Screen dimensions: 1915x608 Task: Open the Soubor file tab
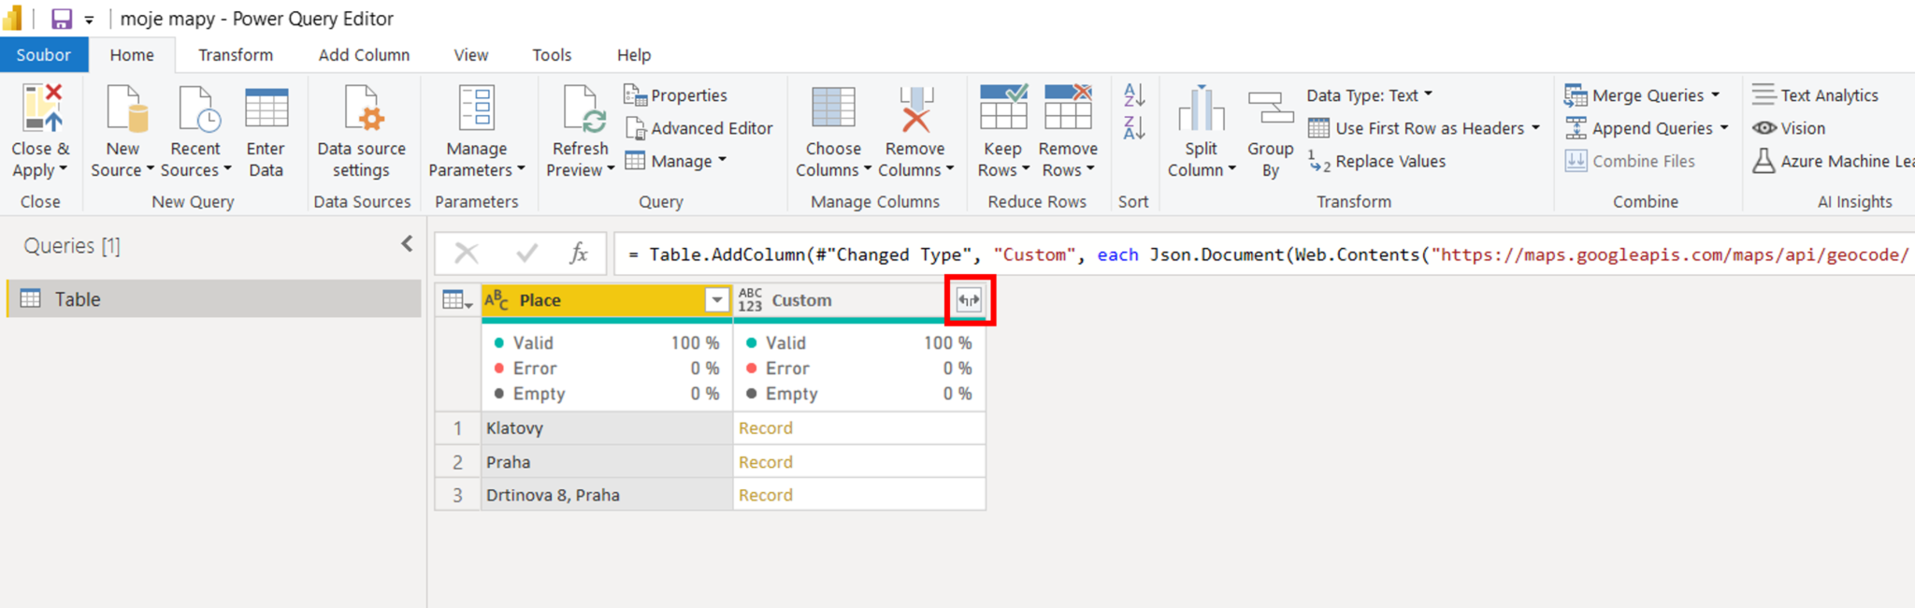tap(44, 55)
